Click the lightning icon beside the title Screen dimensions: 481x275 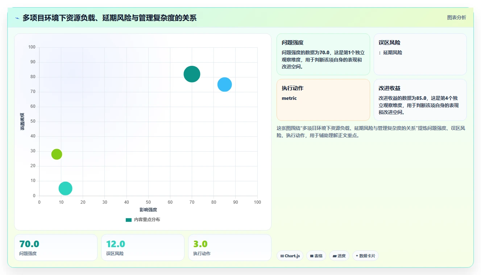17,18
